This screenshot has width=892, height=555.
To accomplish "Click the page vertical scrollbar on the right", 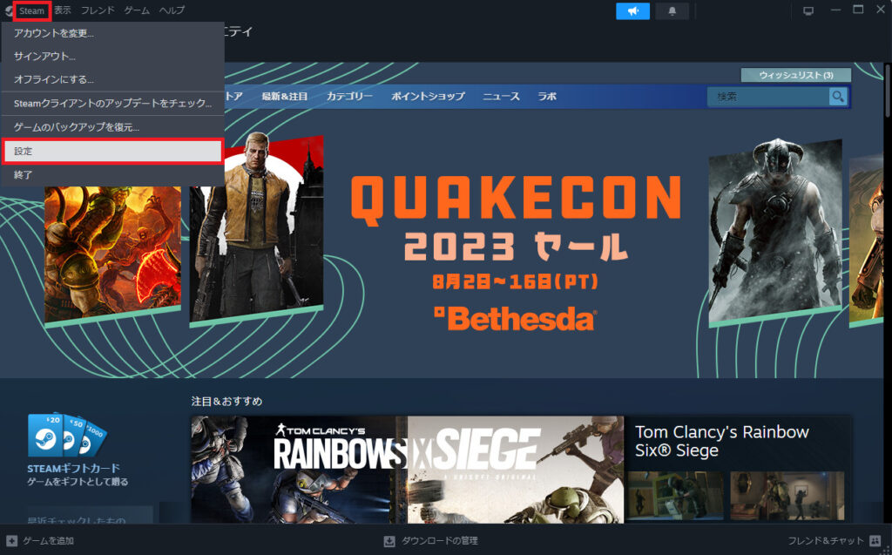I will [888, 91].
